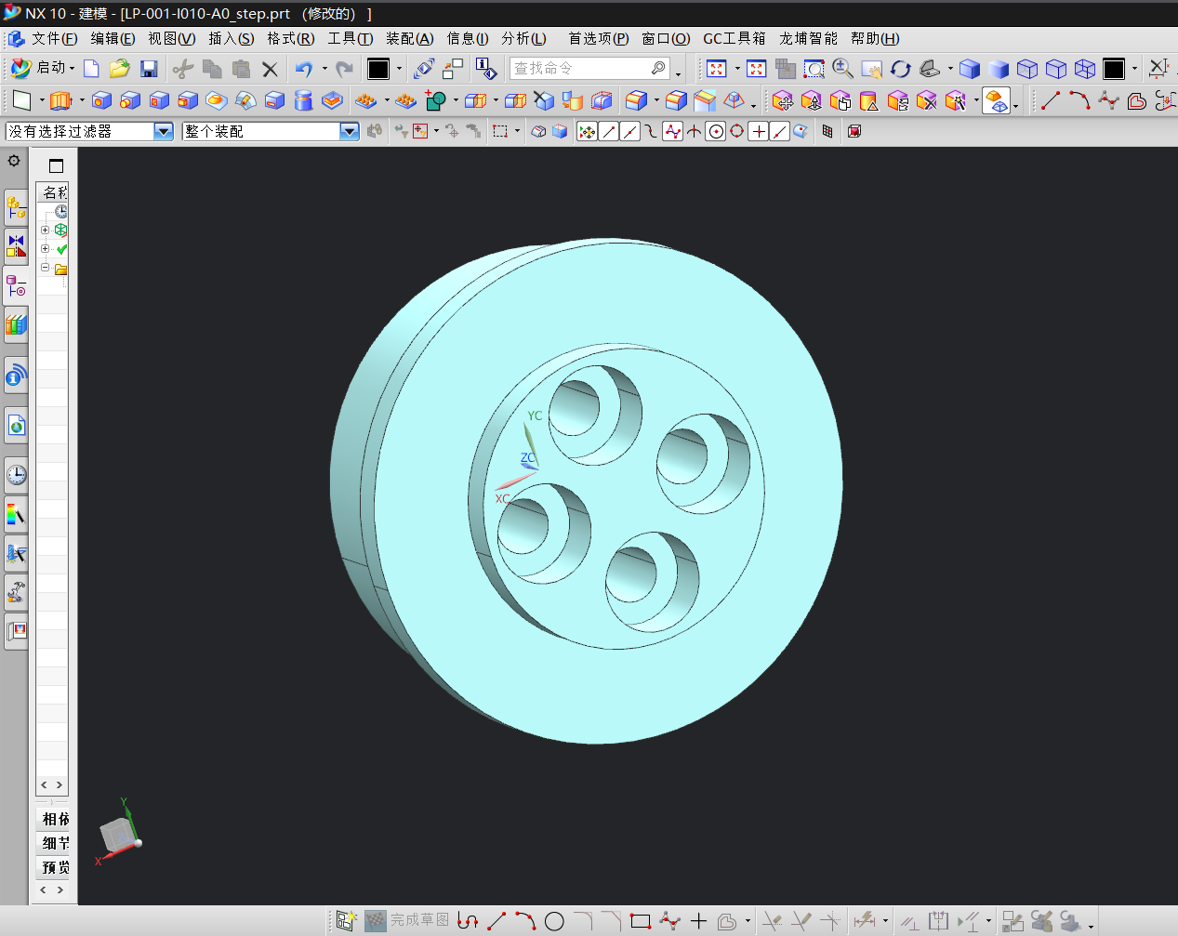Open the 分析(L) menu

[523, 39]
